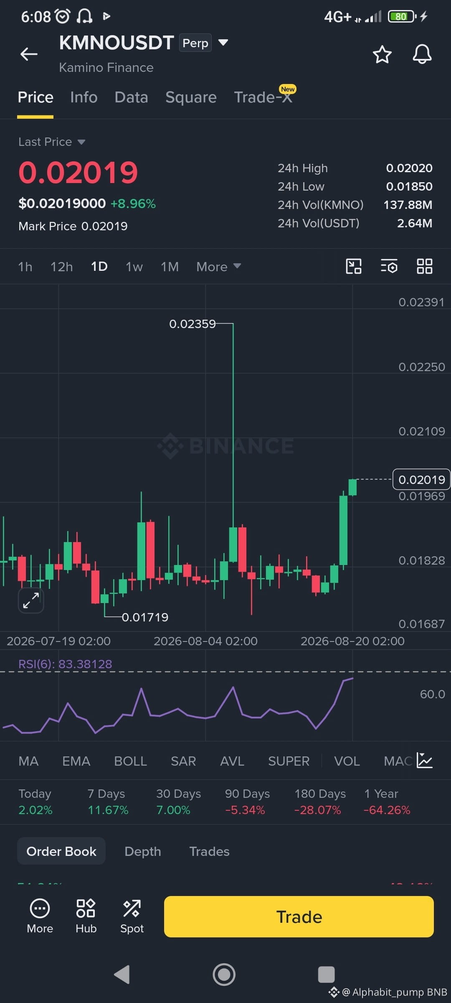The width and height of the screenshot is (451, 1003).
Task: Toggle the AVL indicator
Action: pyautogui.click(x=232, y=761)
